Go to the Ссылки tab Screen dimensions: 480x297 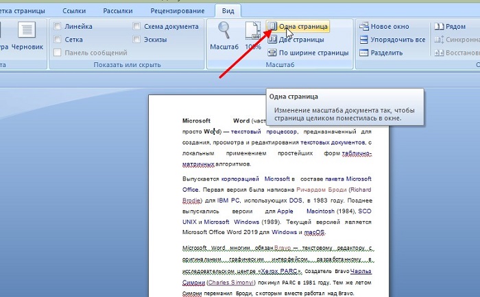(x=74, y=11)
